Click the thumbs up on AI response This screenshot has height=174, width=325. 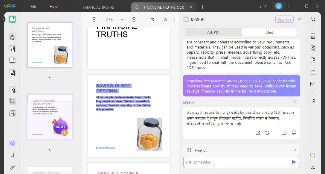click(284, 133)
